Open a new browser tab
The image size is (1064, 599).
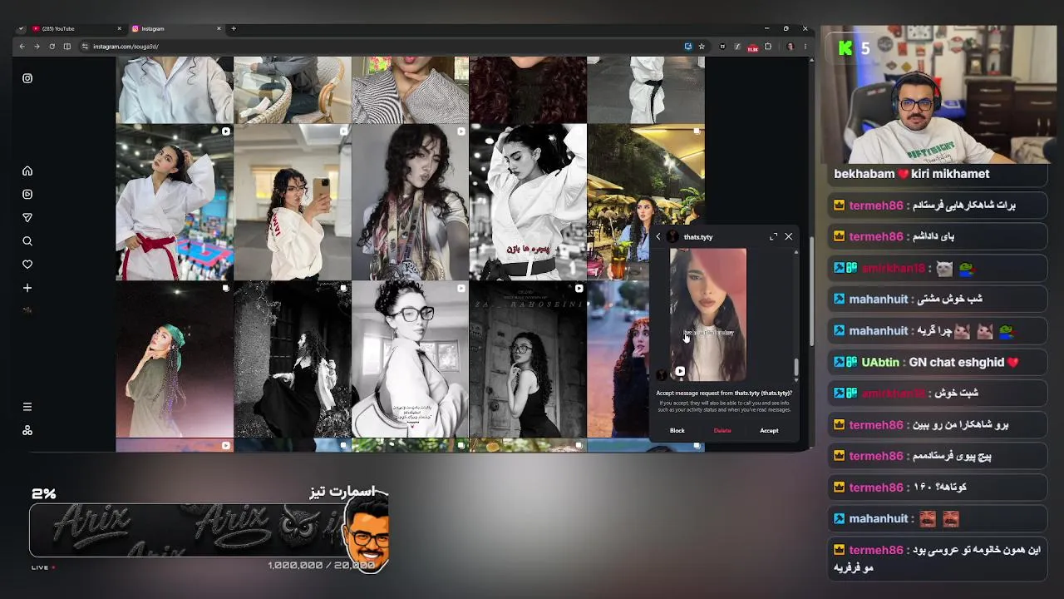pos(234,29)
